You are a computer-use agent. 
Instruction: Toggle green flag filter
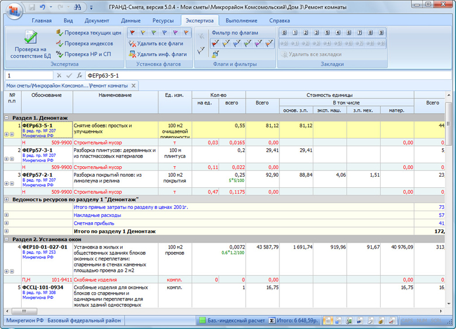(x=247, y=44)
